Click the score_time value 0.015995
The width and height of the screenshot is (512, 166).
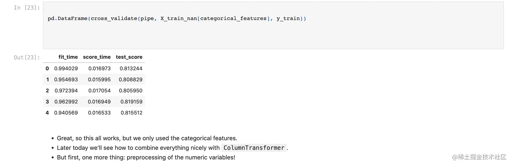(x=99, y=80)
